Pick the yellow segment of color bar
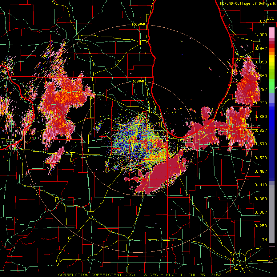The image size is (277, 277). 272,61
